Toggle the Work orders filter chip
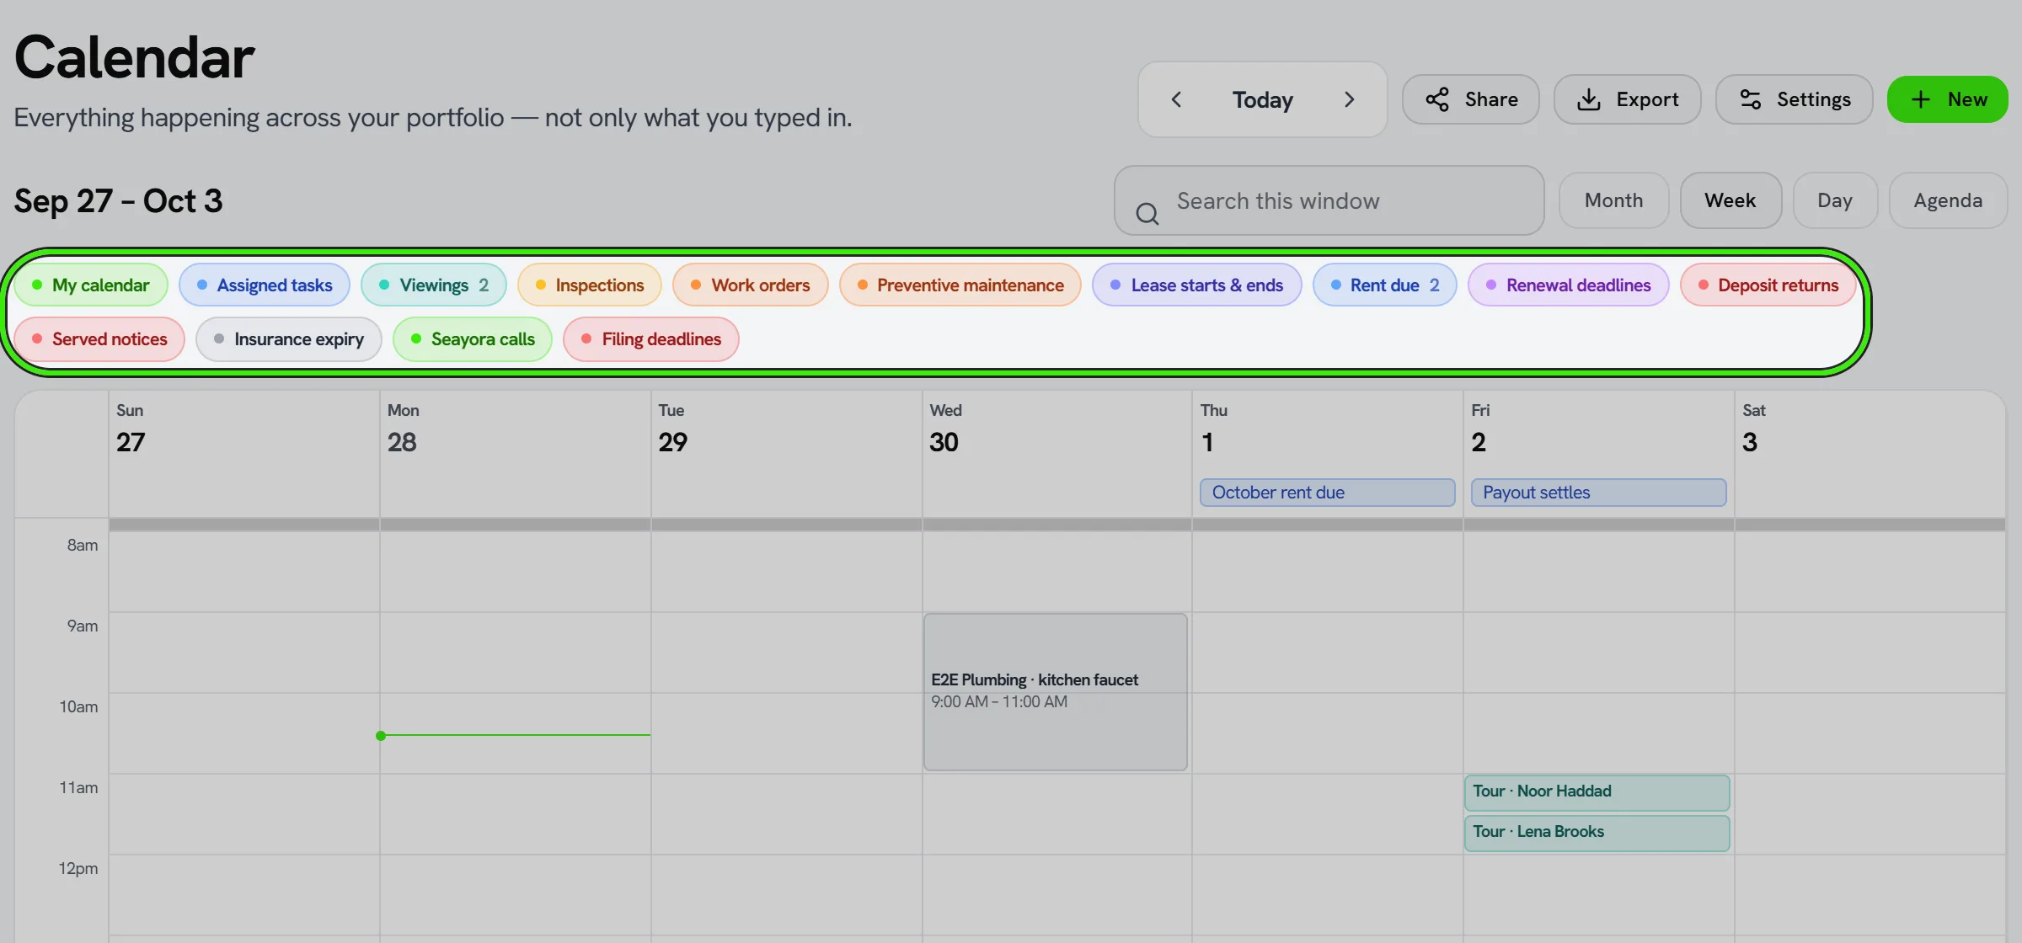The image size is (2022, 943). (751, 285)
